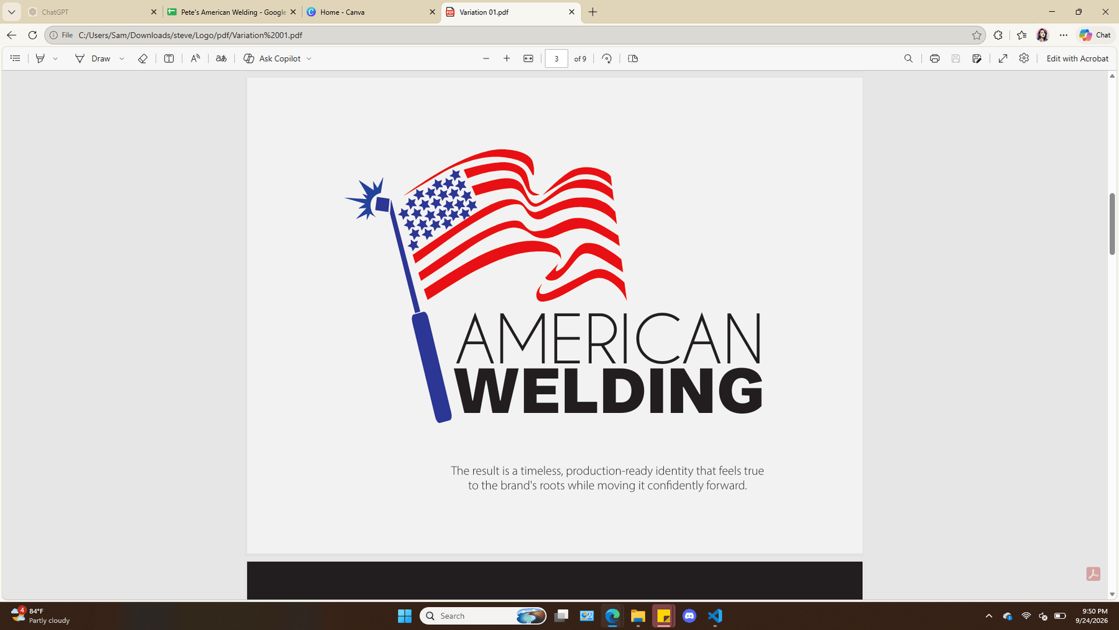This screenshot has width=1119, height=630.
Task: Open Copilot Chat sidebar
Action: [1095, 35]
